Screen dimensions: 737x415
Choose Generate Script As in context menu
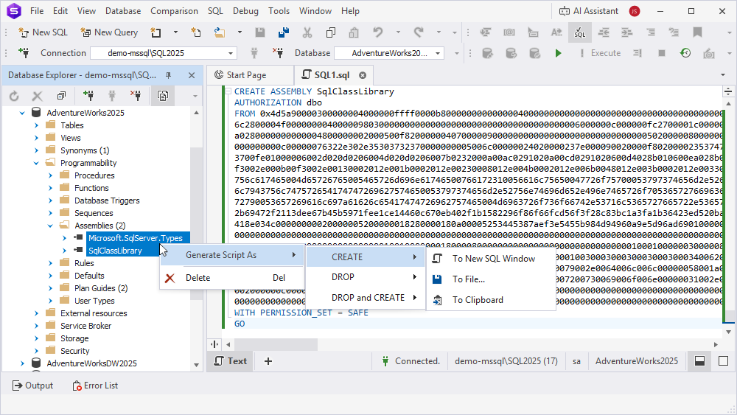click(232, 255)
